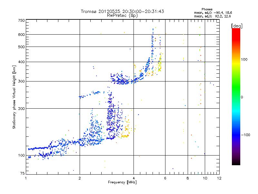
Task: Click the y-axis tick label '750'
Action: (x=22, y=20)
